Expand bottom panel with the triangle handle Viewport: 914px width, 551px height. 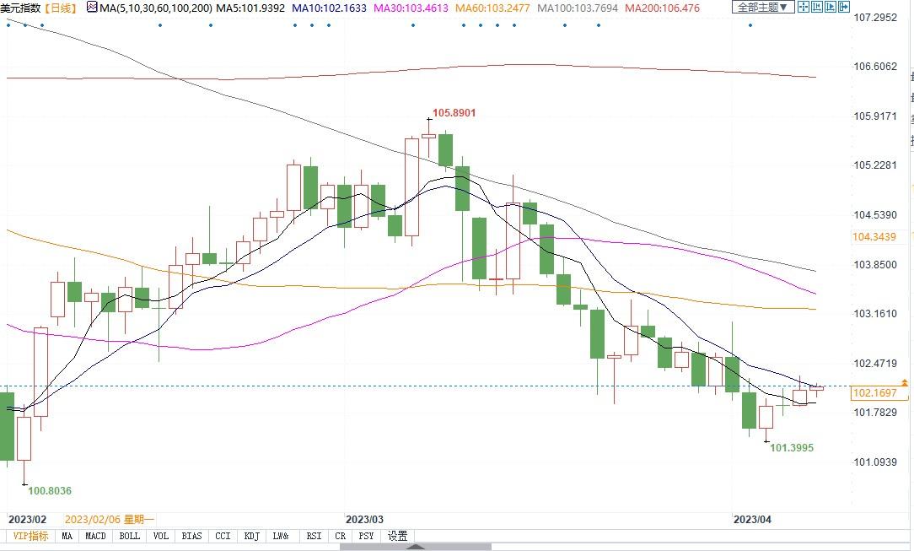tap(415, 546)
